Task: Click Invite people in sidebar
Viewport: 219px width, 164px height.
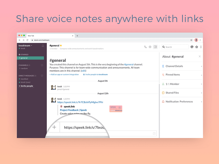Action: click(x=26, y=86)
